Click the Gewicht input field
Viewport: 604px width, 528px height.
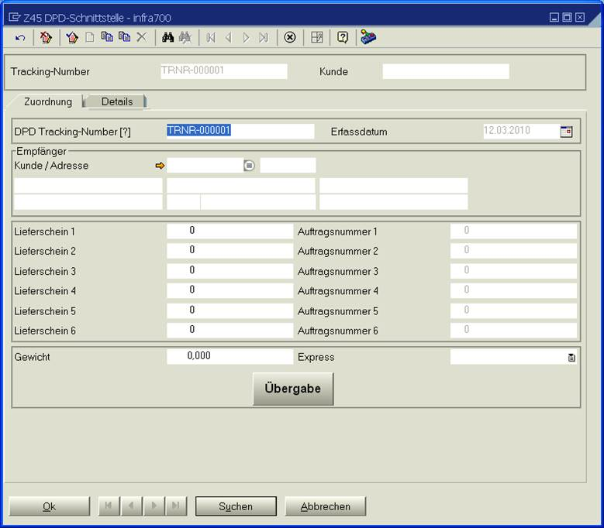(x=230, y=356)
